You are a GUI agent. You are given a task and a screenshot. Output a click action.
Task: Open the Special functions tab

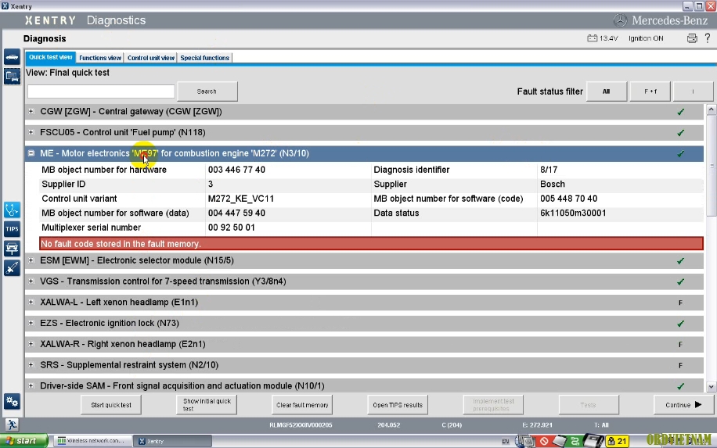(x=204, y=58)
